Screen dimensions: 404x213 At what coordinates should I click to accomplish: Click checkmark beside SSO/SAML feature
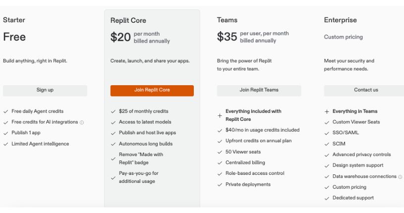(x=327, y=133)
